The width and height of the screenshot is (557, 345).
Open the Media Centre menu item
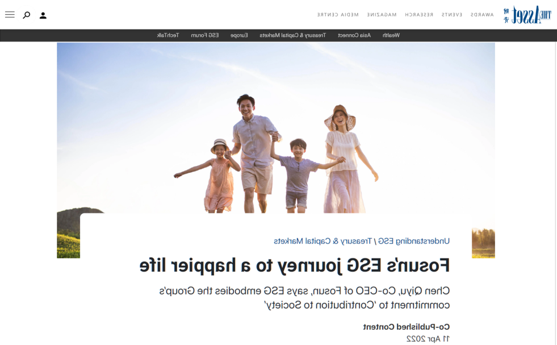338,15
